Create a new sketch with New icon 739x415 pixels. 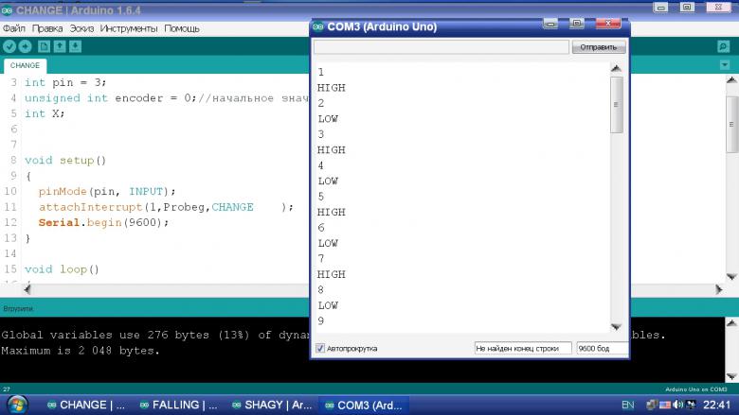pos(45,46)
